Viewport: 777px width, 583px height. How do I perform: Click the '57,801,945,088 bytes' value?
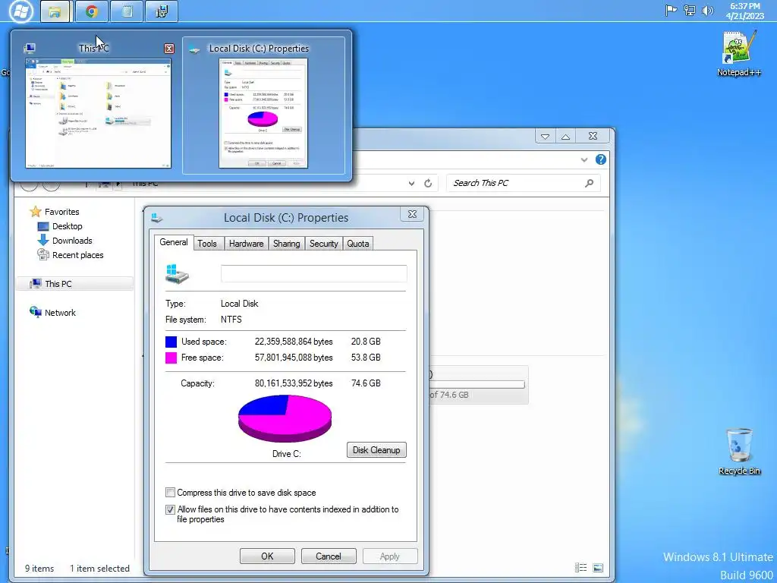[294, 358]
